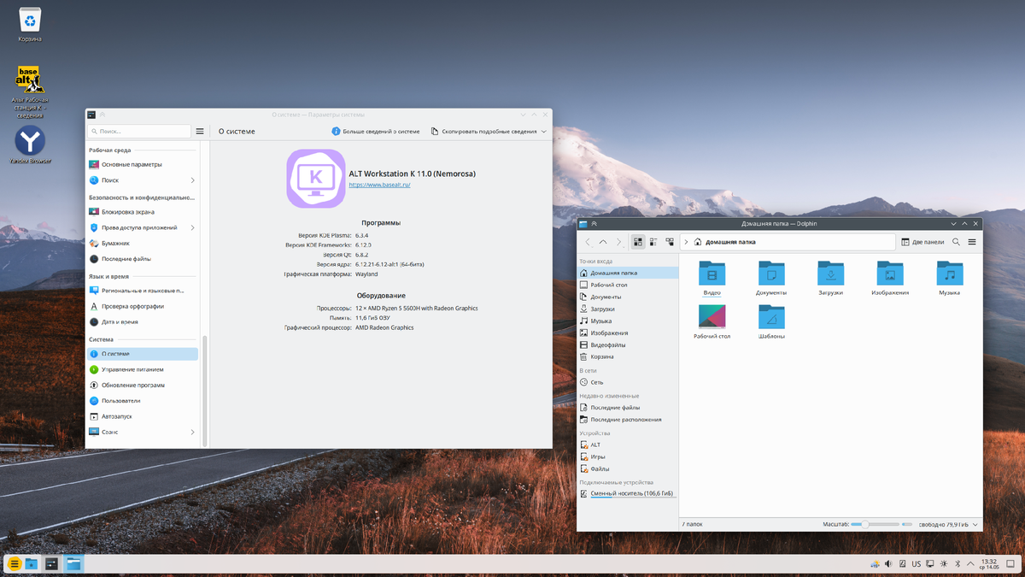
Task: Click Больше сведений о системе button
Action: click(376, 132)
